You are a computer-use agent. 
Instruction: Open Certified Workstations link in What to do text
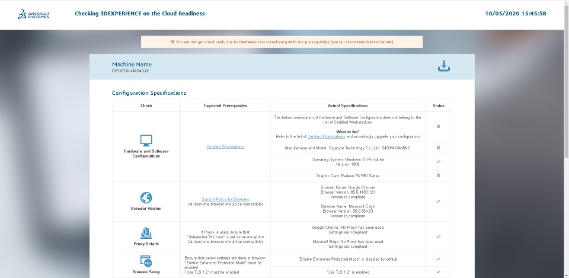326,136
